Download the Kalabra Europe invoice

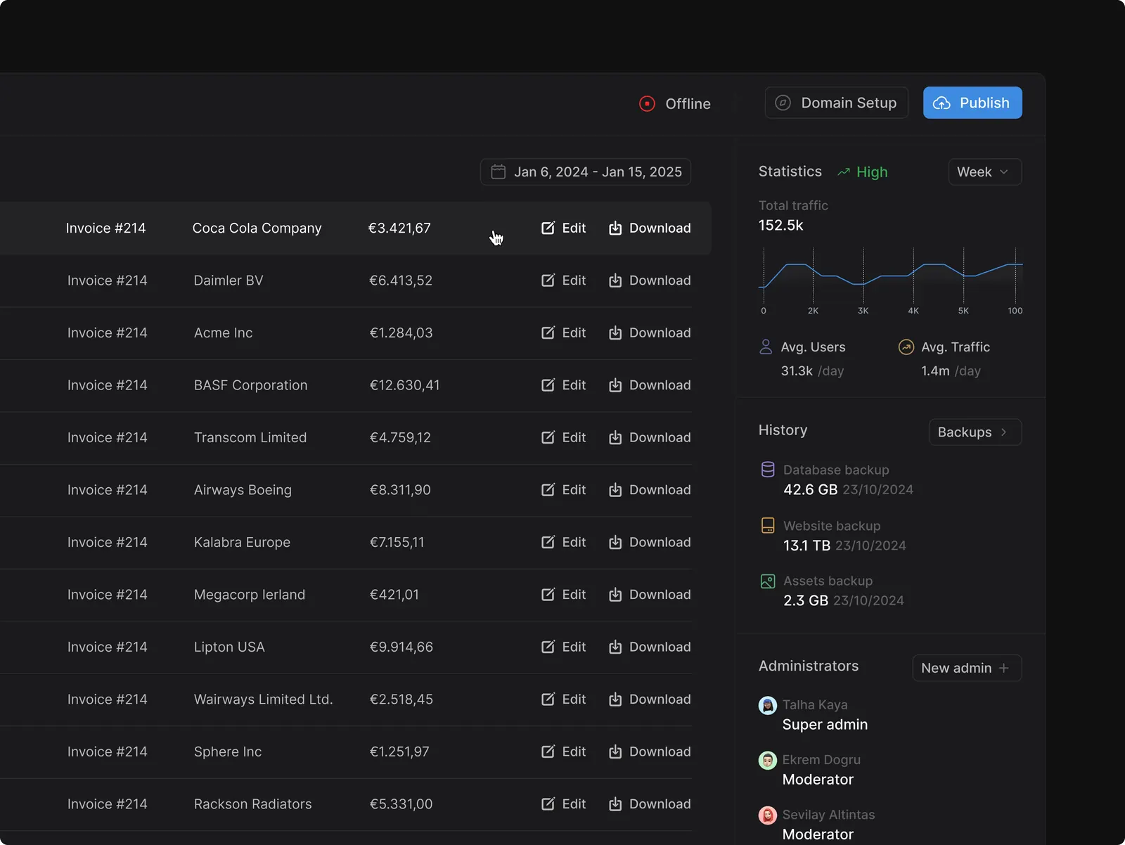pos(650,542)
